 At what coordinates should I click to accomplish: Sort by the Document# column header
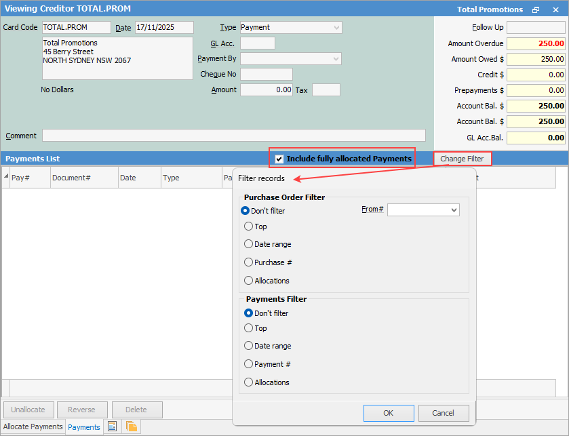(85, 178)
